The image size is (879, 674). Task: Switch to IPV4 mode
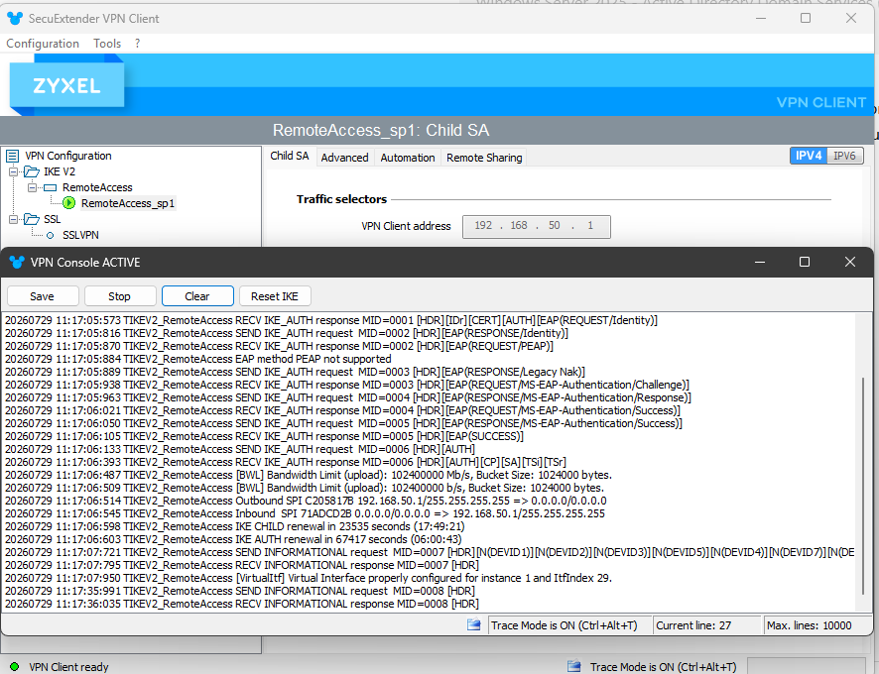pos(809,156)
